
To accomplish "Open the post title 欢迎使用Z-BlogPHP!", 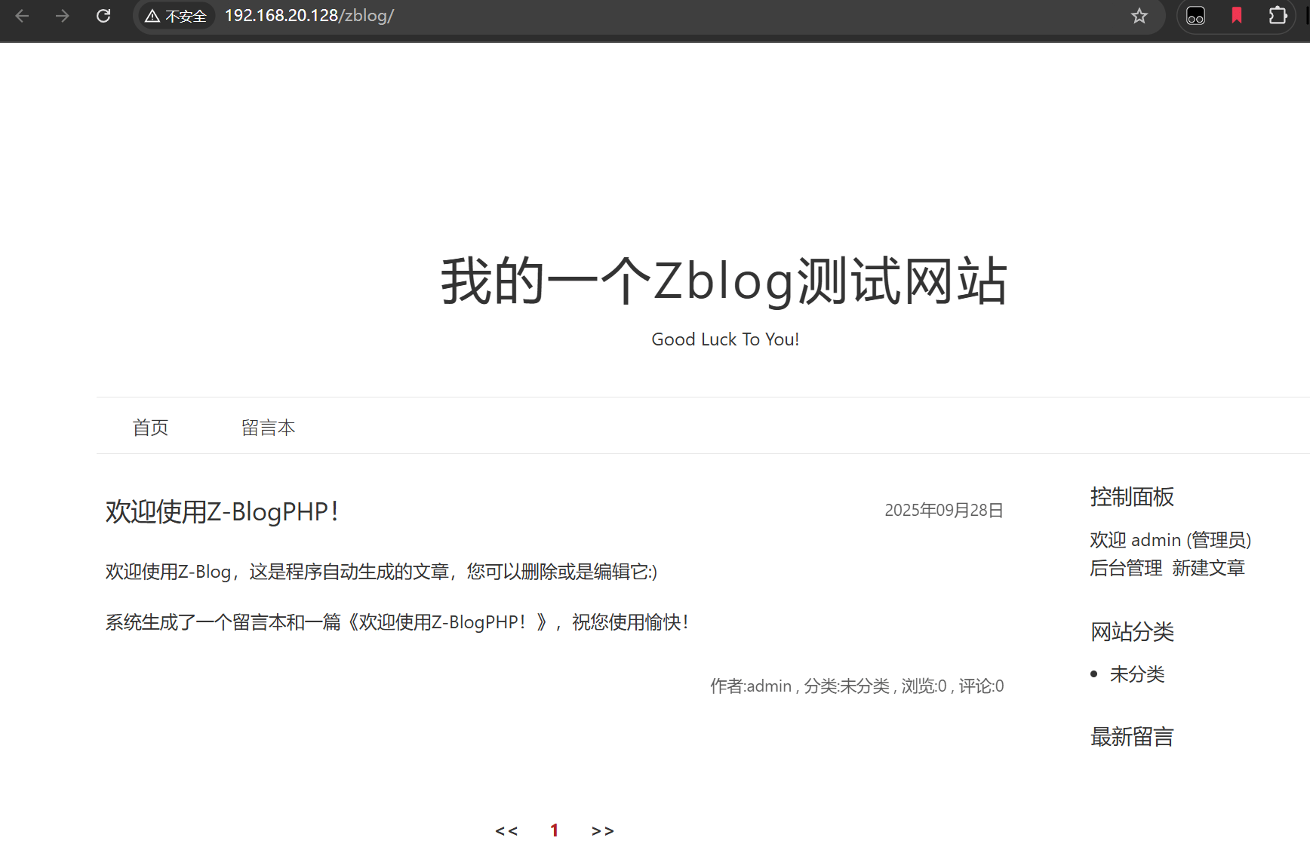I will (223, 511).
